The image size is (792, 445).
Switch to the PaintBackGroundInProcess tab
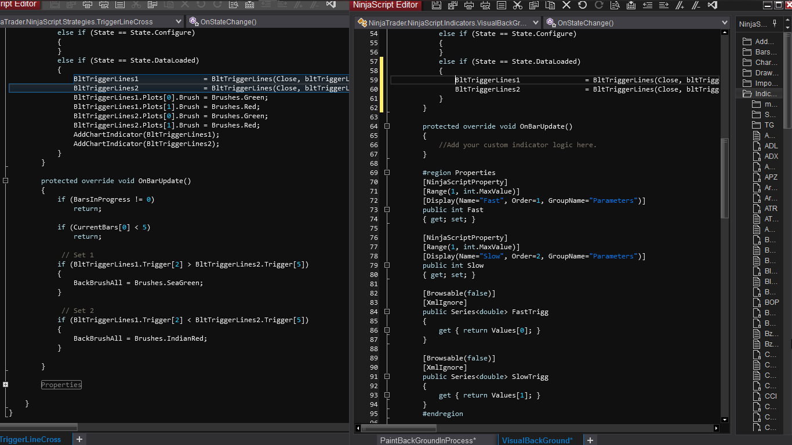click(428, 440)
